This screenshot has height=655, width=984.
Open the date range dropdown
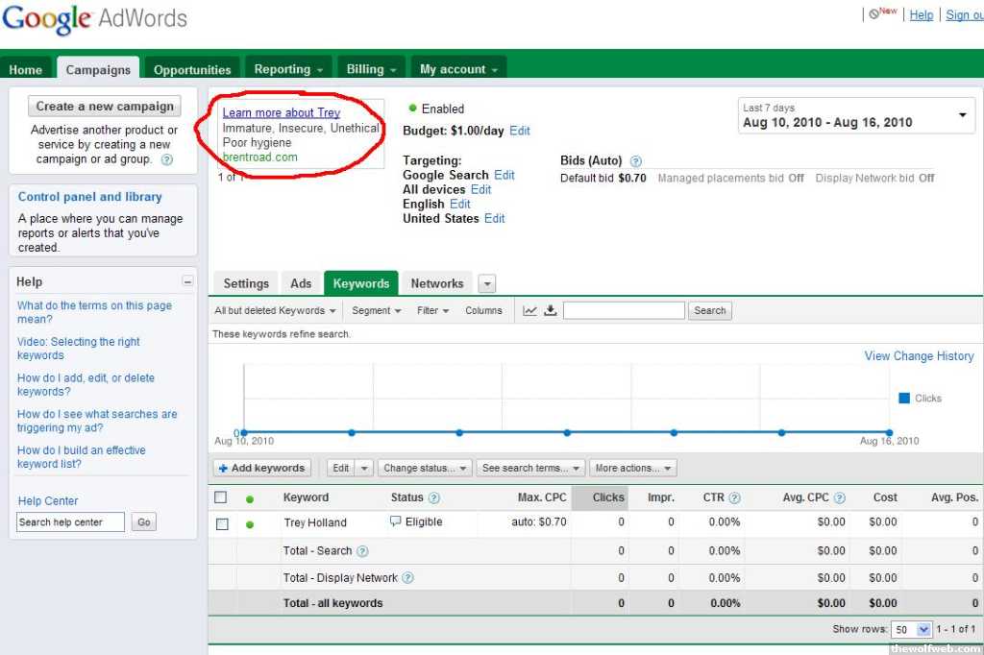962,116
